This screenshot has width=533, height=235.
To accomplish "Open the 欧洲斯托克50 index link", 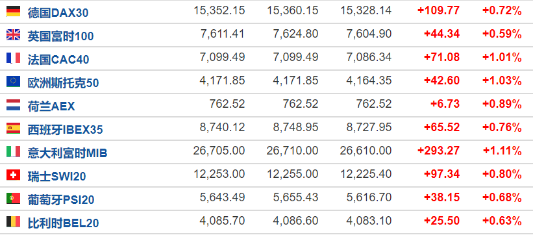I will pyautogui.click(x=63, y=83).
